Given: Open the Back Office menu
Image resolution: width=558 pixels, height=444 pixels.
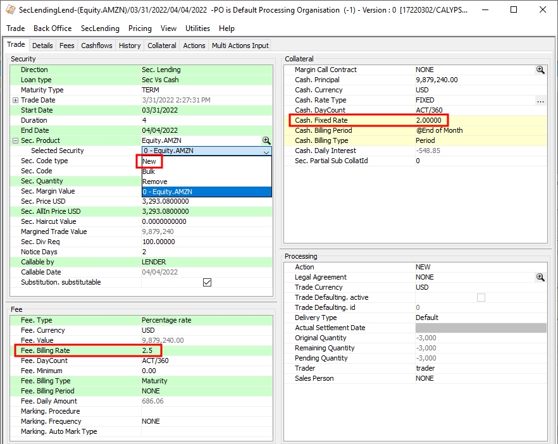Looking at the screenshot, I should (x=53, y=28).
